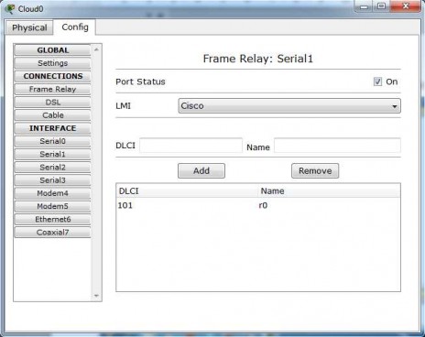Select the Modem5 interface
Image resolution: width=425 pixels, height=337 pixels.
(52, 206)
